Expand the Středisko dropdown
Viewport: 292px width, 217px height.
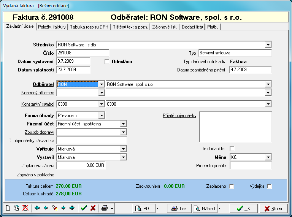coord(268,45)
